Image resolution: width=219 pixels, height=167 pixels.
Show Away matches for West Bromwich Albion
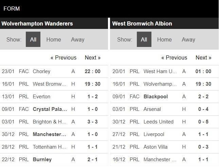[x=188, y=39]
